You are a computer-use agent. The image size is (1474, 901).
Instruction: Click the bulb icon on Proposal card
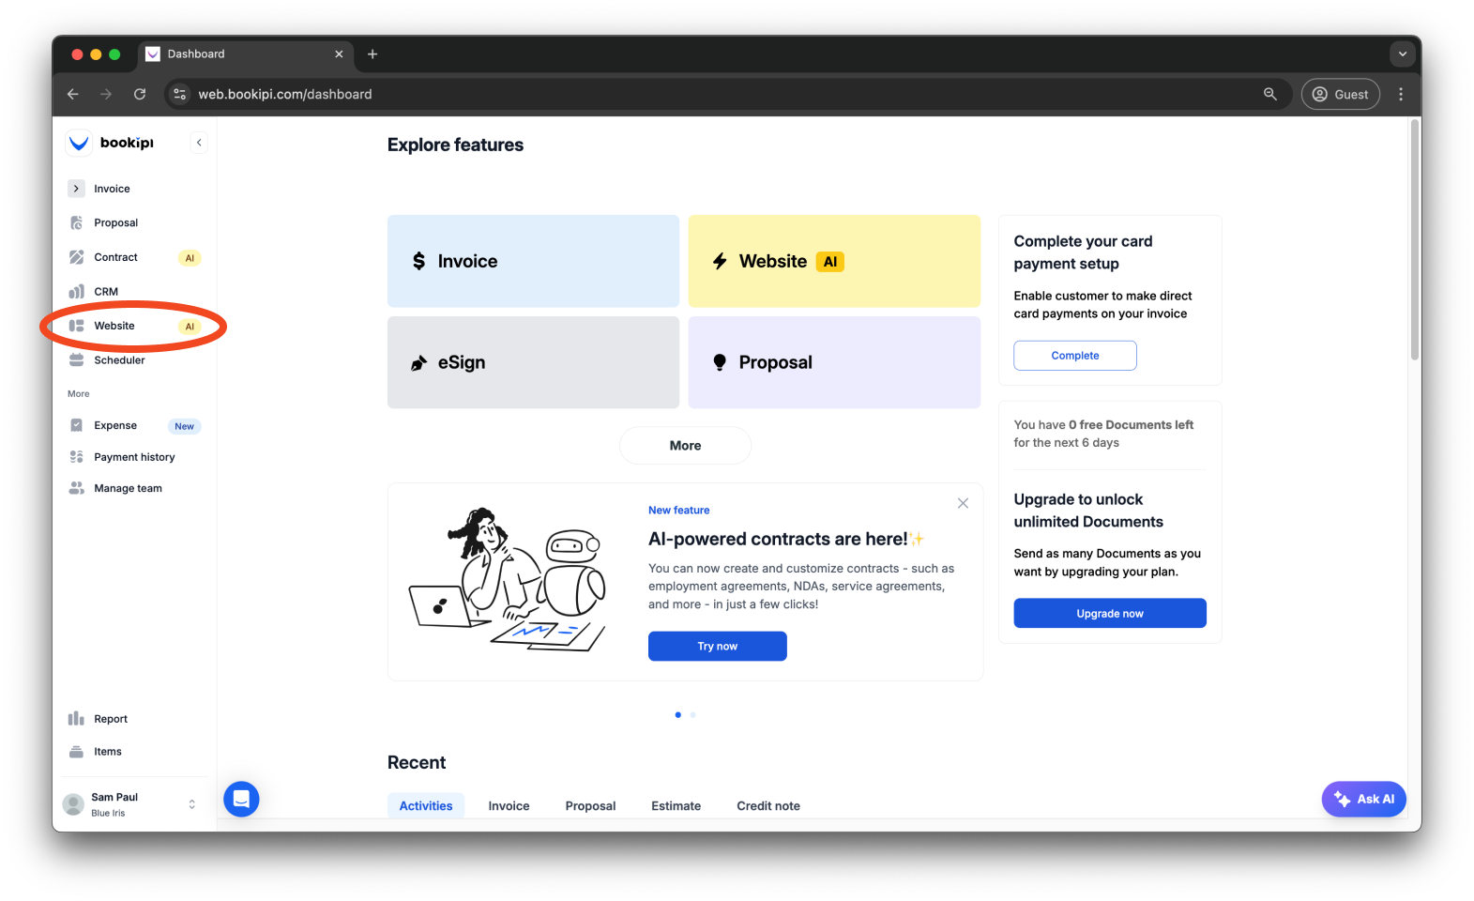coord(720,362)
